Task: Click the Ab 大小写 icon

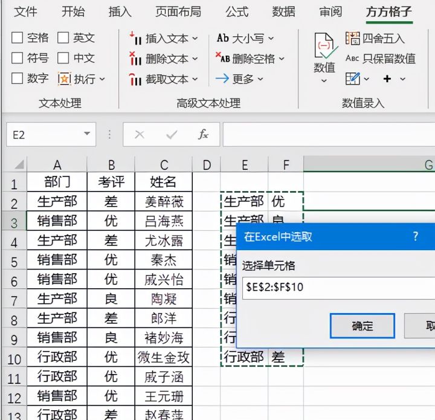Action: pyautogui.click(x=223, y=38)
